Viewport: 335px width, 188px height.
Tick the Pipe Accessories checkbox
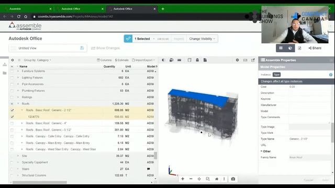point(12,84)
